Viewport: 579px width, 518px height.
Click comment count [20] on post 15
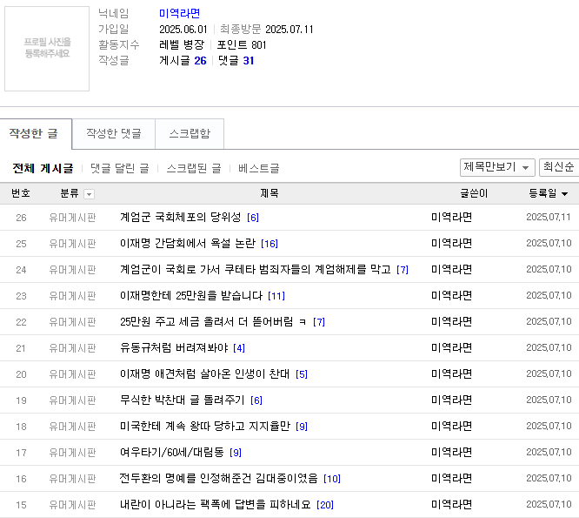tap(325, 505)
